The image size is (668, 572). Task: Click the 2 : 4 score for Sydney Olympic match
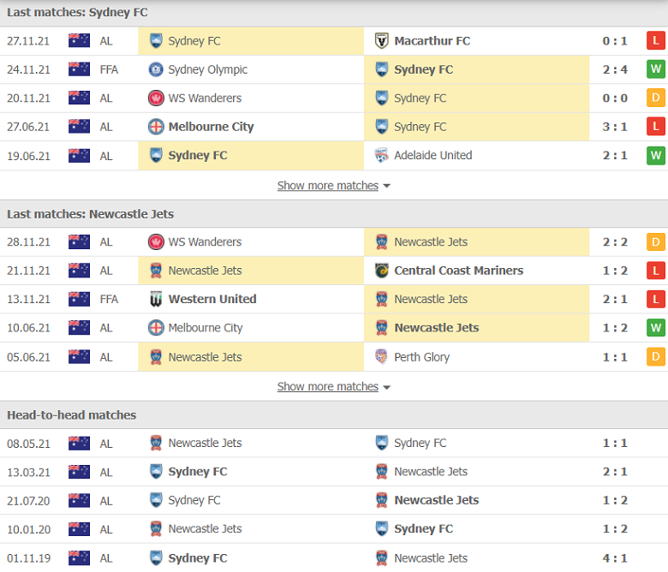(x=615, y=69)
